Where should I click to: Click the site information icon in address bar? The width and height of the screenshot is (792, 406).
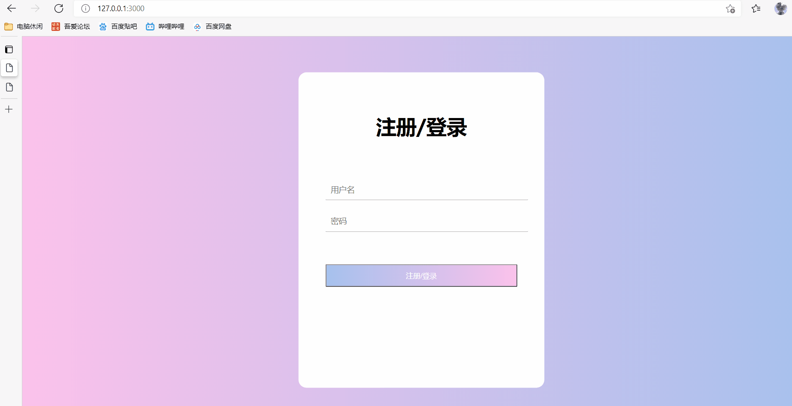[85, 8]
